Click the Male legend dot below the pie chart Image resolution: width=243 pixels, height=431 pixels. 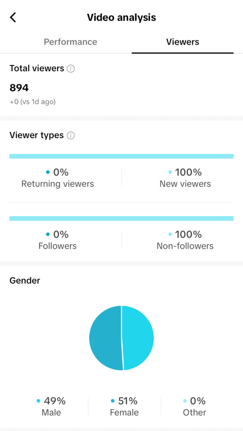tap(39, 401)
